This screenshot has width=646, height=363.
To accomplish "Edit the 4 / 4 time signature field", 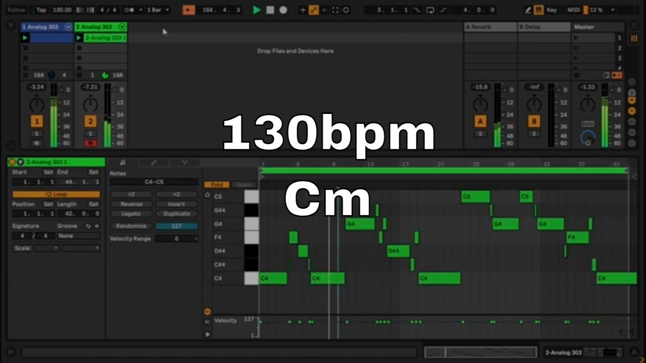I will pyautogui.click(x=108, y=10).
